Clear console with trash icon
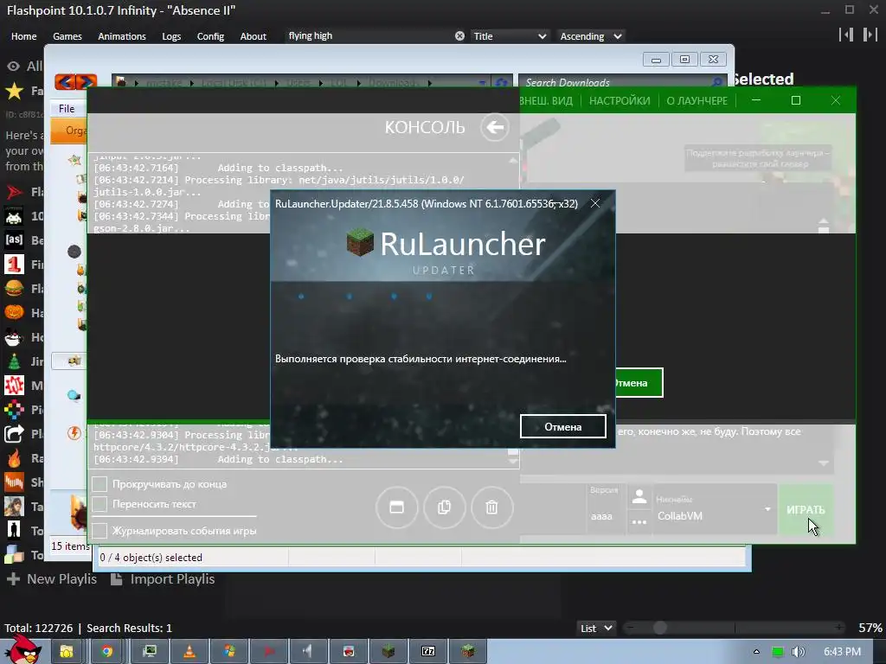 pyautogui.click(x=491, y=507)
